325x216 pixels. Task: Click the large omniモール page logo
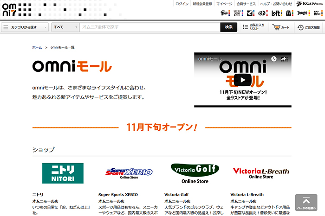[x=72, y=66]
